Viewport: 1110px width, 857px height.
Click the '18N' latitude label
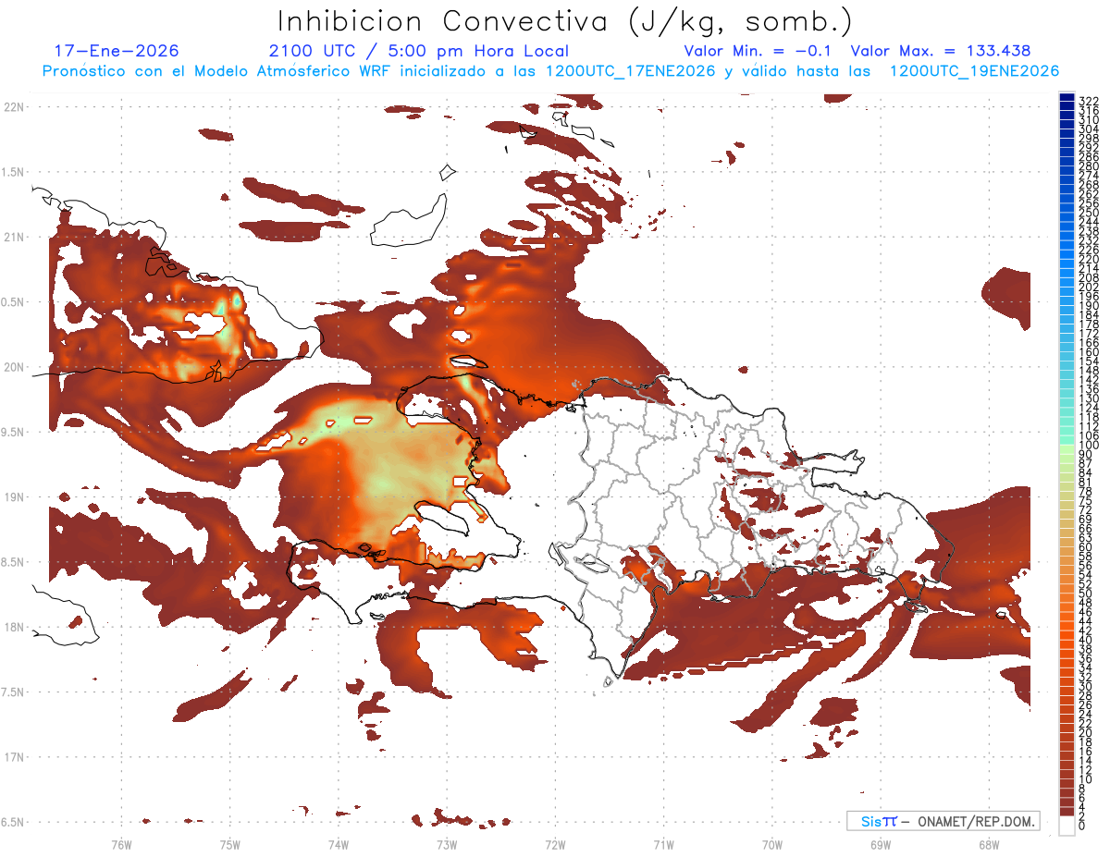pos(15,628)
